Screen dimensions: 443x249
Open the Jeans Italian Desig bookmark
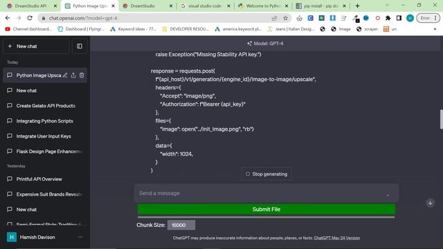291,29
